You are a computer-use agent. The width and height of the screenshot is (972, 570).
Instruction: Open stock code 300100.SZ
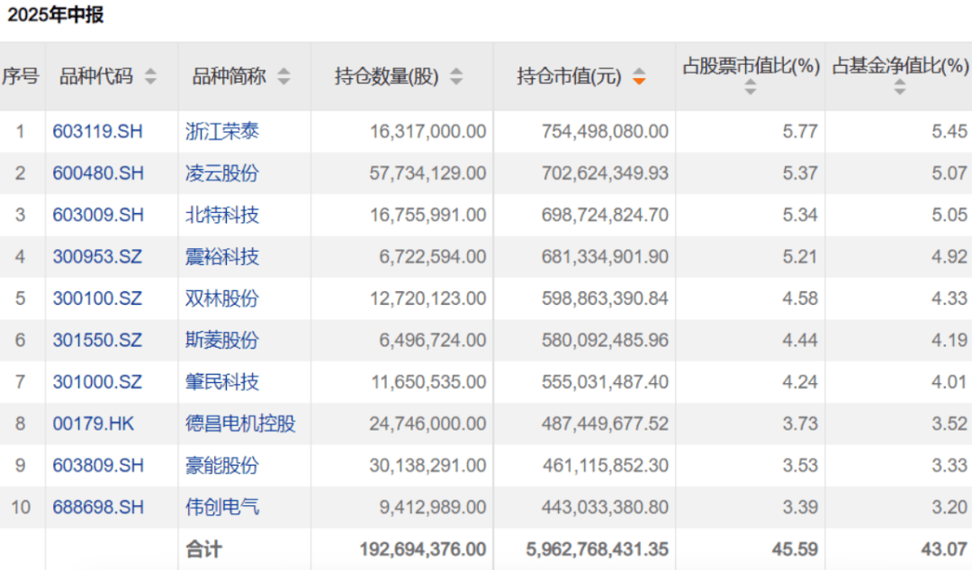97,298
